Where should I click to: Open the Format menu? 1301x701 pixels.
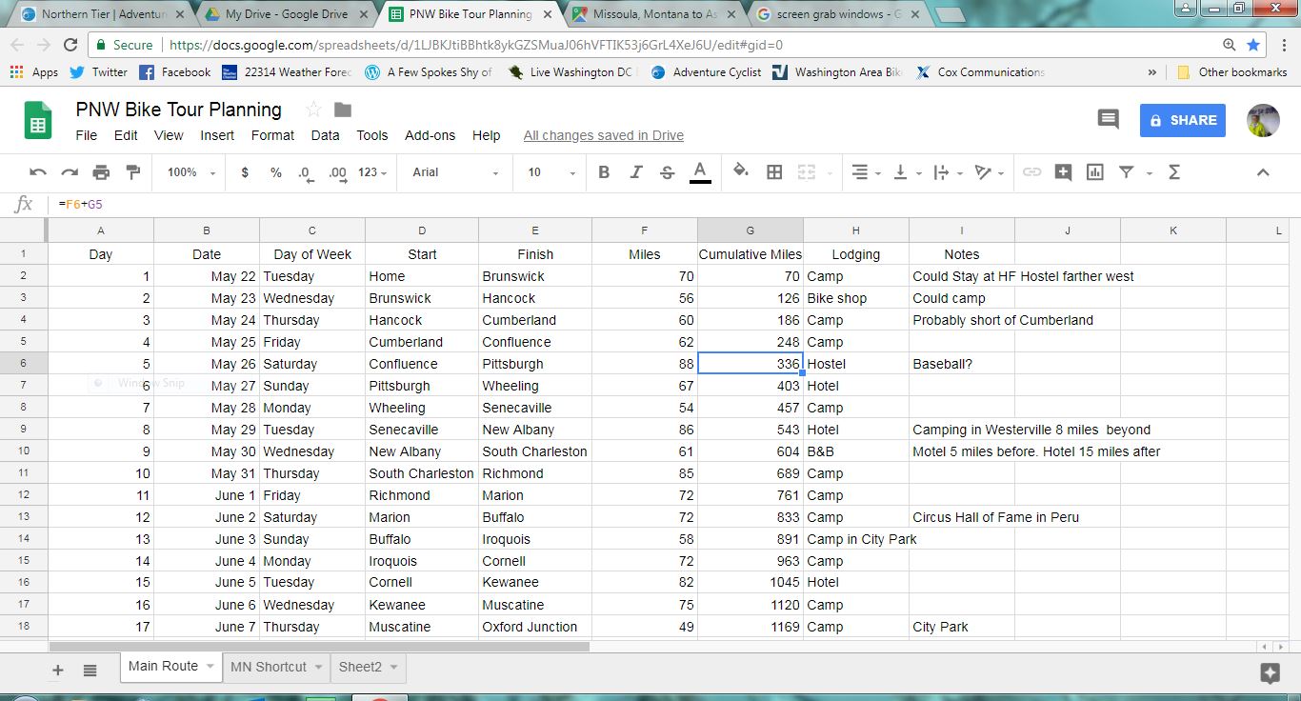pos(272,135)
